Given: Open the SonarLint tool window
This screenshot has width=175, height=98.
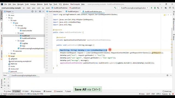Looking at the screenshot, I should coord(58,91).
